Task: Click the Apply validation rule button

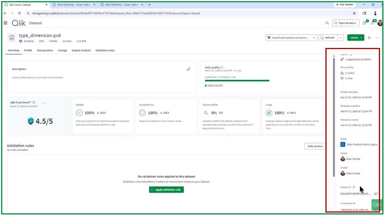Action: point(166,190)
